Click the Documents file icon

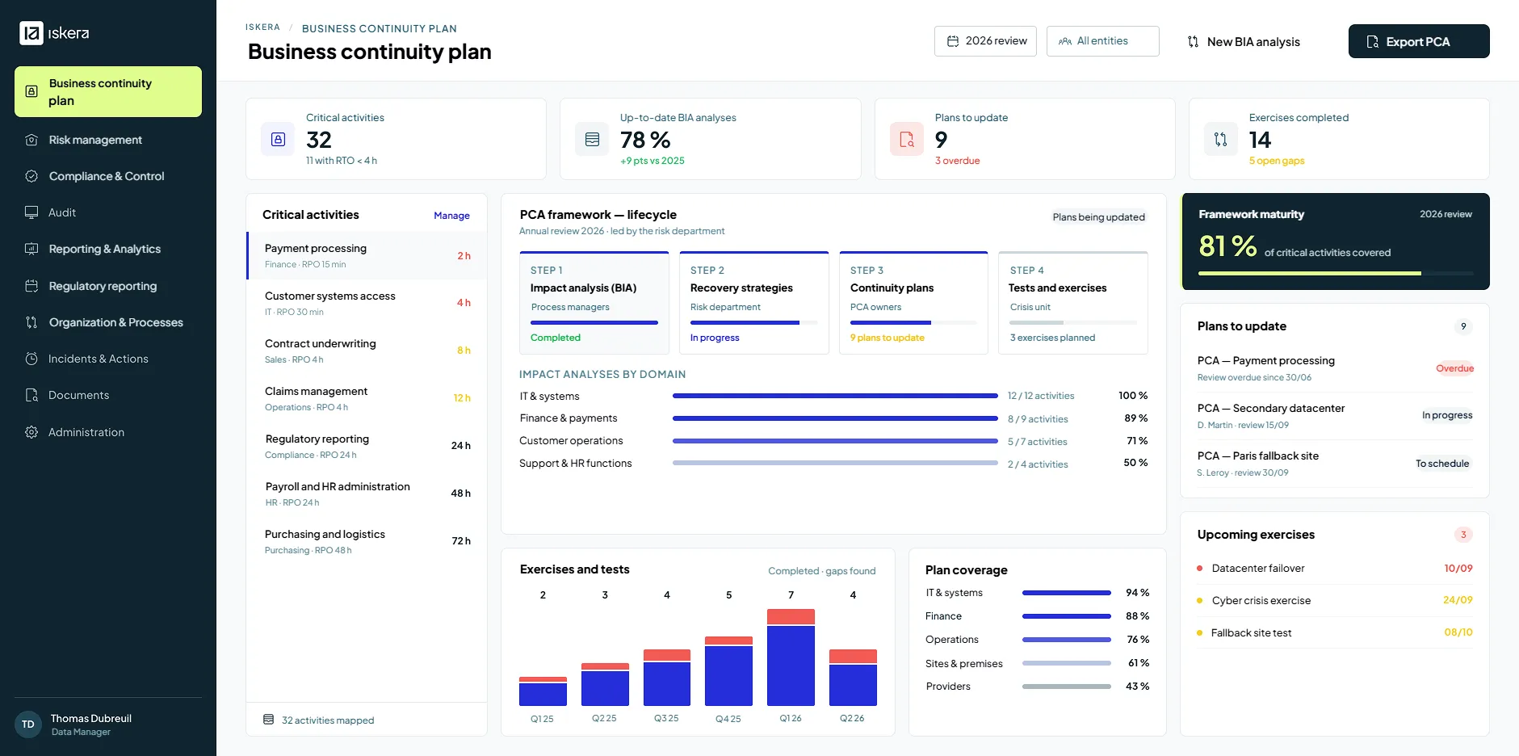tap(31, 395)
